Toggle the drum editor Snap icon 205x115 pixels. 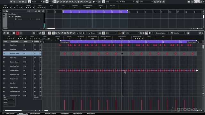click(x=103, y=33)
